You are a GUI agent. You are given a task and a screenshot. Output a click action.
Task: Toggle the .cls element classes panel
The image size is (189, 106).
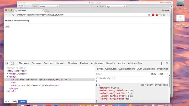coord(161,74)
